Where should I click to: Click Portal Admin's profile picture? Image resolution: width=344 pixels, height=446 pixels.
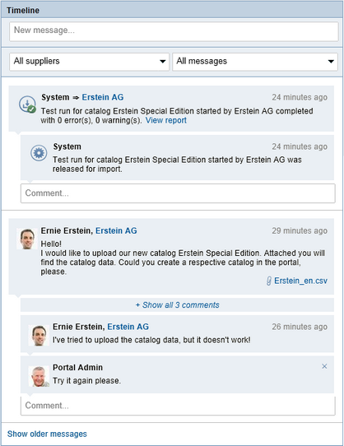[x=39, y=377]
